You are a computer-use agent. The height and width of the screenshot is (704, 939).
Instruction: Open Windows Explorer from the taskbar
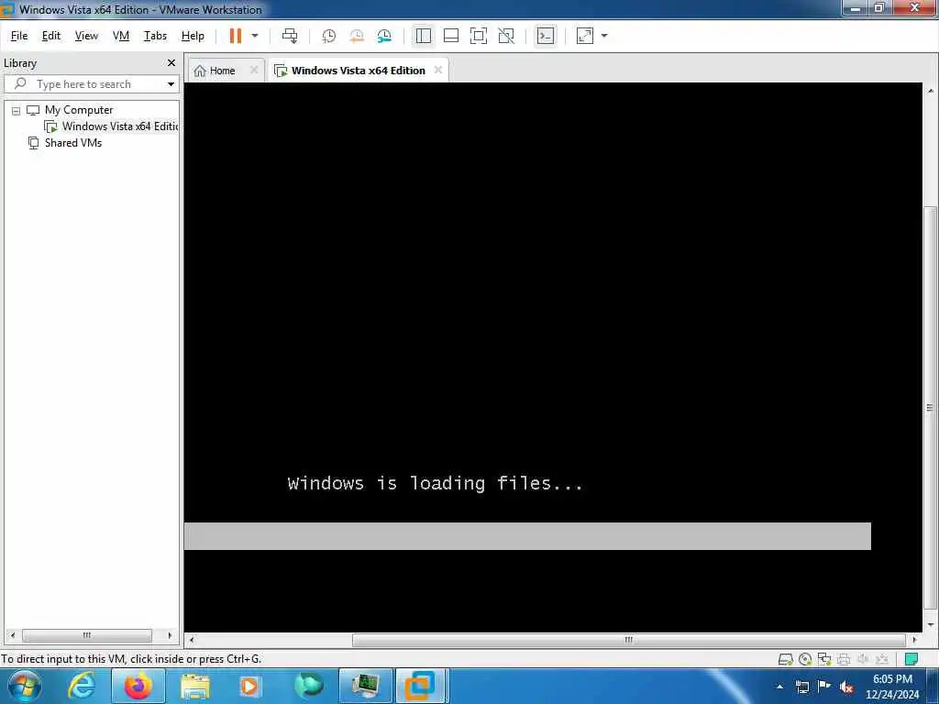point(195,686)
